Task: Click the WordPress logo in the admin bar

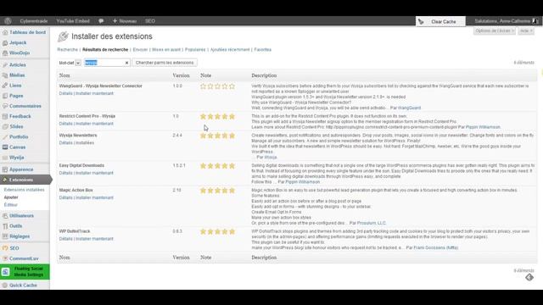Action: (8, 21)
